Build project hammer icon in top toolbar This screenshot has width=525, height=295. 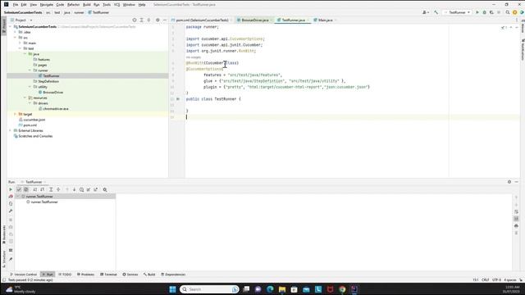point(436,12)
